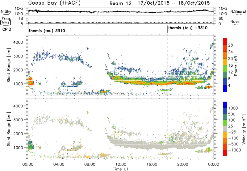Click the red bottom of the velocity colorbar

(225, 153)
